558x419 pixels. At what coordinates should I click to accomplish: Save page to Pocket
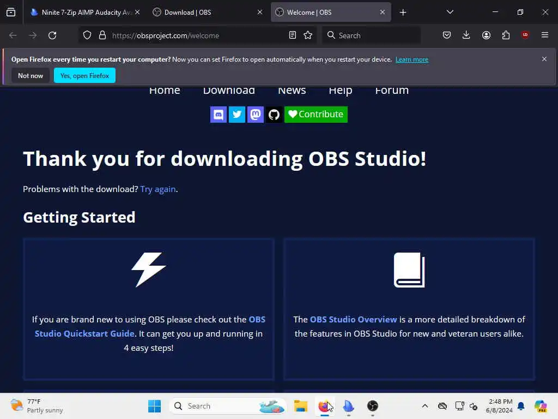point(447,35)
